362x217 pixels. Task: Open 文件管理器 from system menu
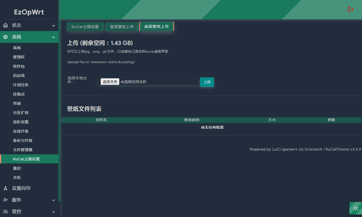click(23, 150)
